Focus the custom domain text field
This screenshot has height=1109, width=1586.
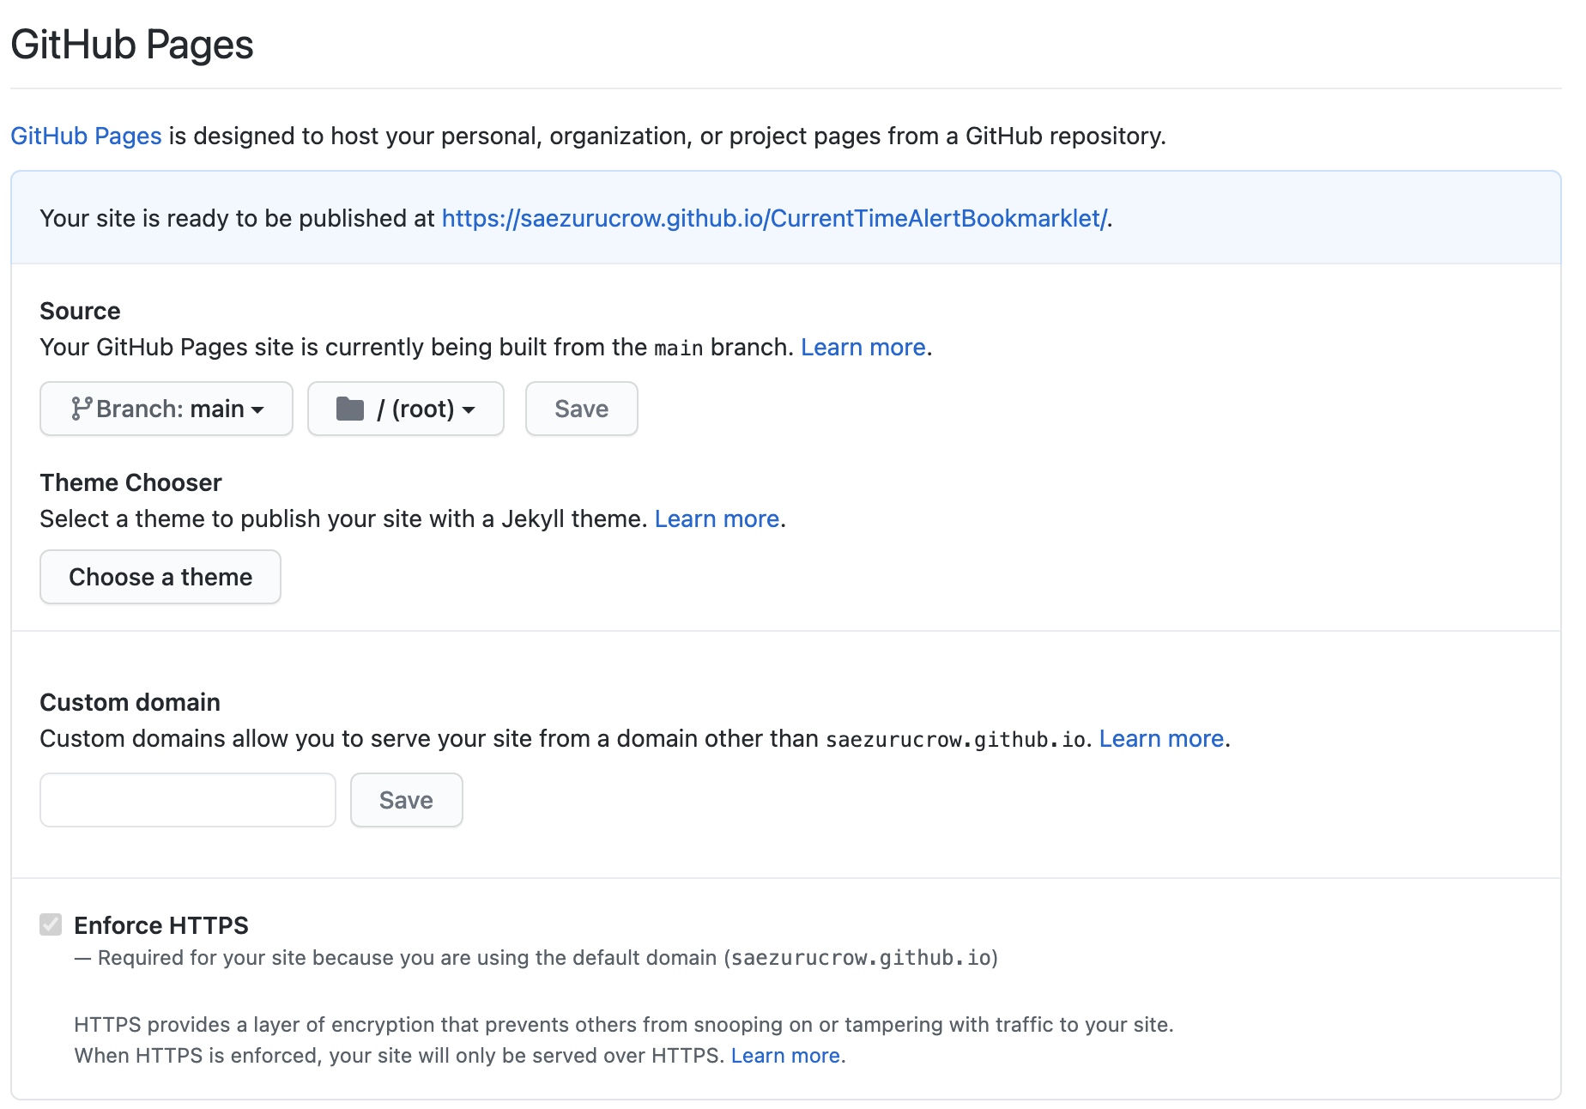[188, 800]
